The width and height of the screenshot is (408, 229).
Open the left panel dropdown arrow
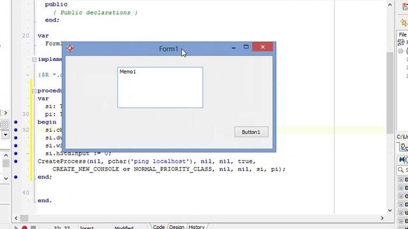(x=6, y=135)
